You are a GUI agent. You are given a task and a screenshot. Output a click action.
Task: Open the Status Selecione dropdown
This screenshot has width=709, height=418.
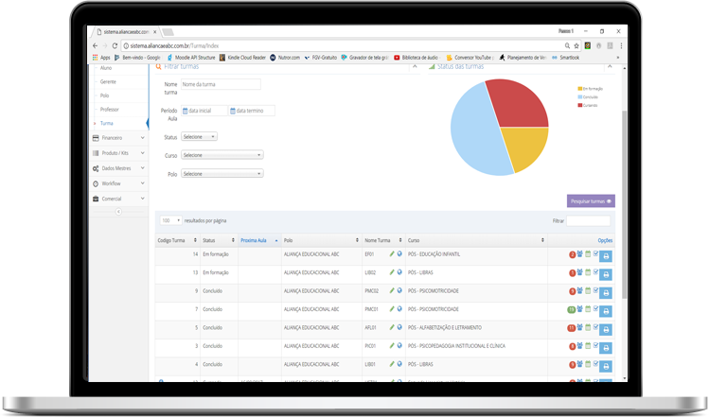pos(199,136)
